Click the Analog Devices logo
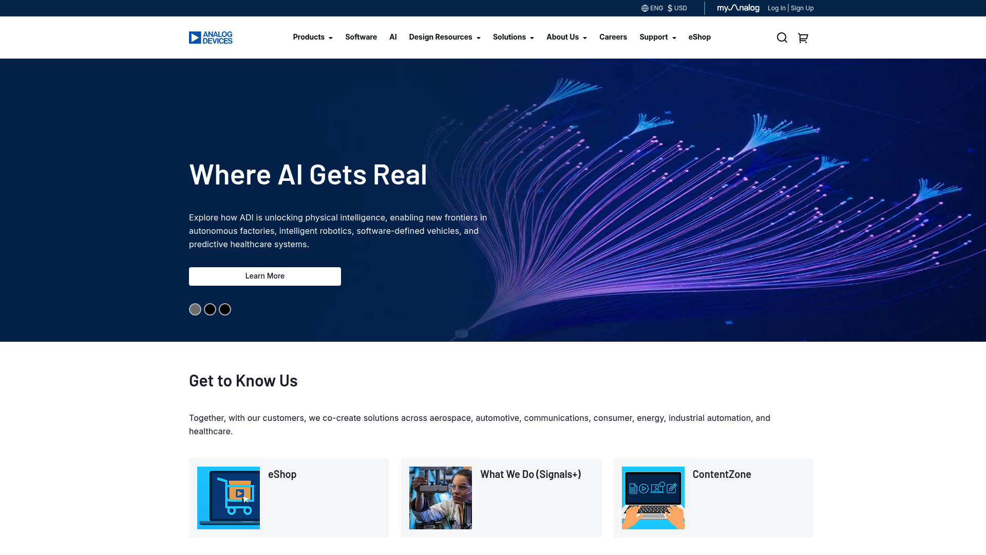Viewport: 986px width, 555px height. 211,38
